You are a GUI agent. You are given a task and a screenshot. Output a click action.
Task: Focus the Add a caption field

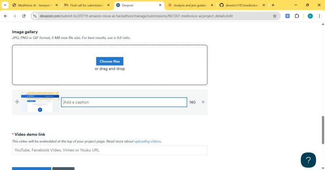(x=124, y=102)
